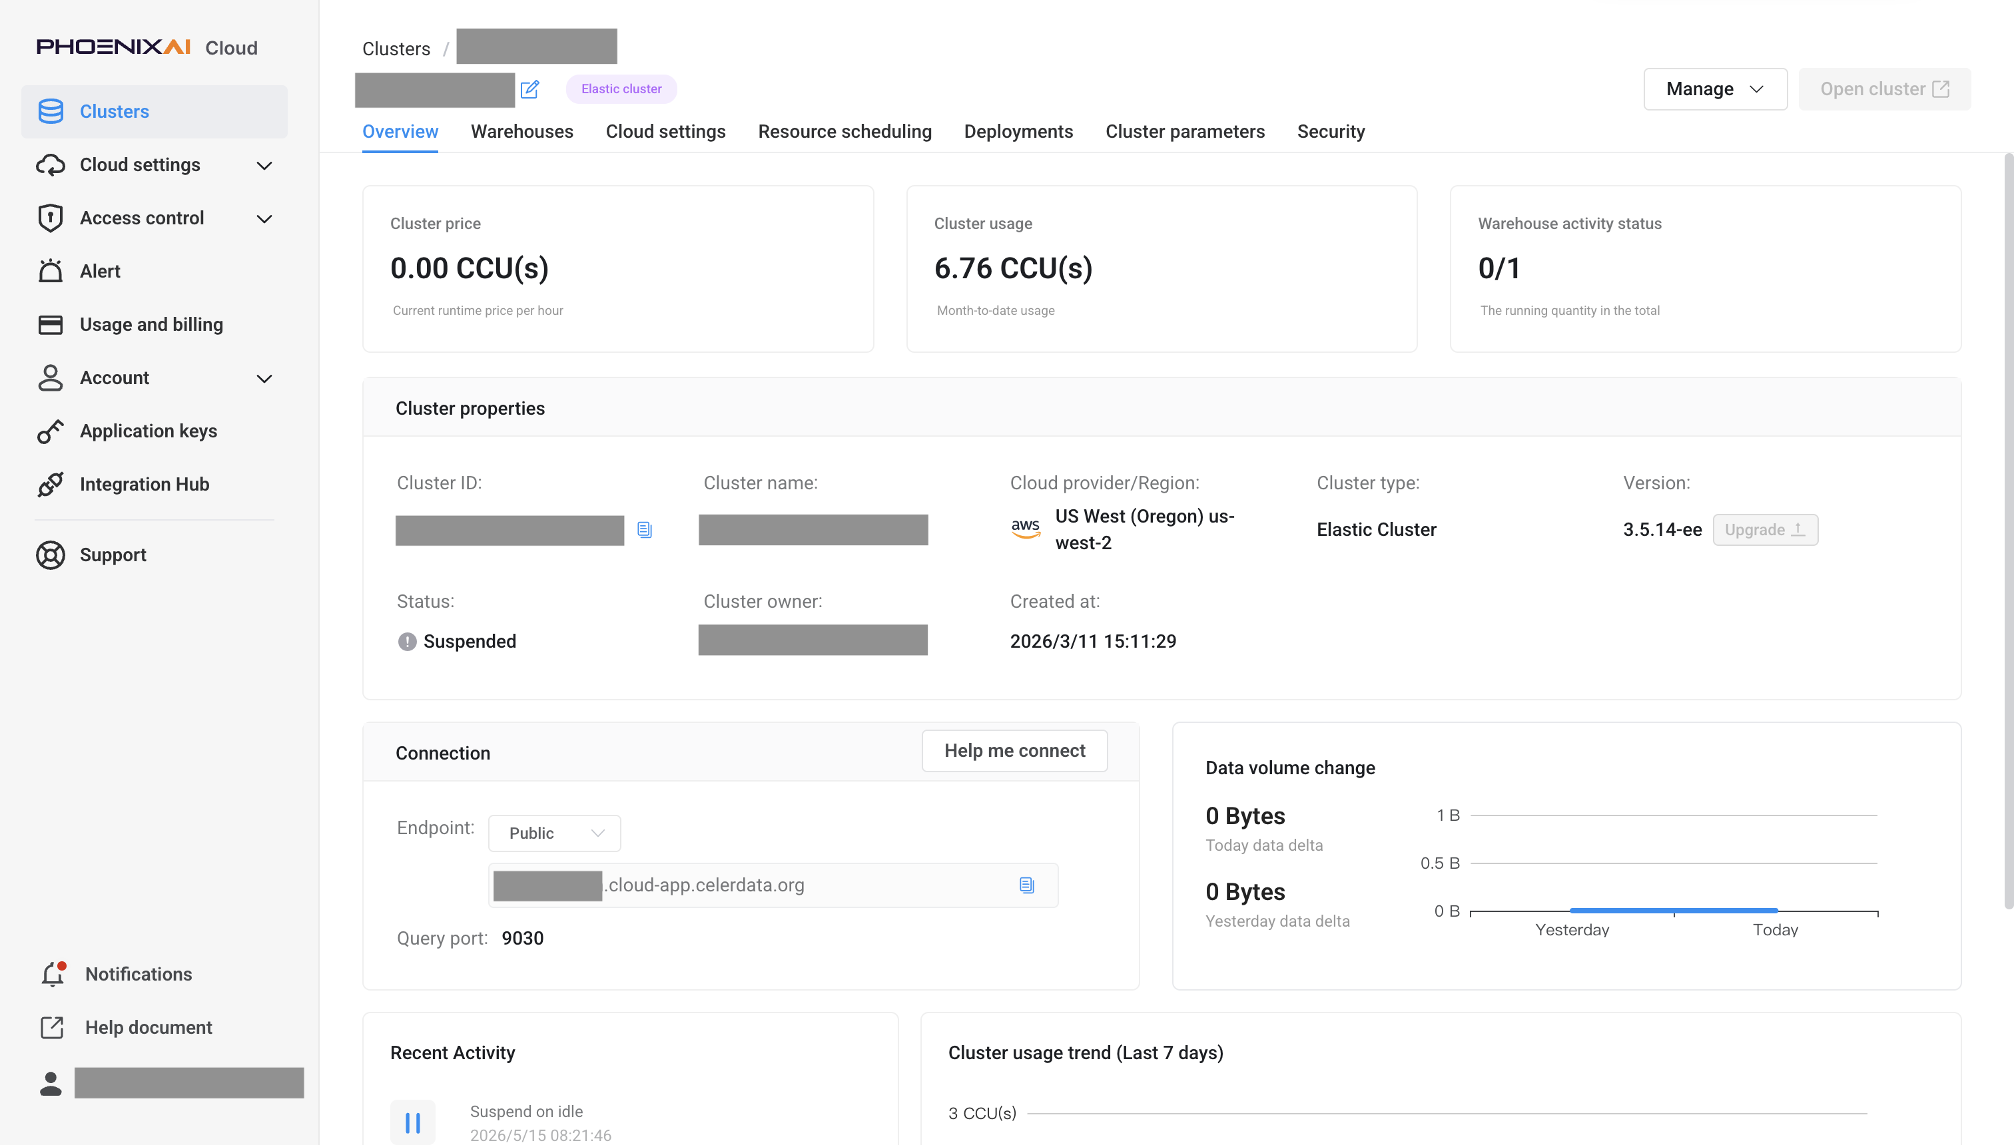This screenshot has width=2014, height=1145.
Task: Open the Cloud settings tab
Action: (665, 131)
